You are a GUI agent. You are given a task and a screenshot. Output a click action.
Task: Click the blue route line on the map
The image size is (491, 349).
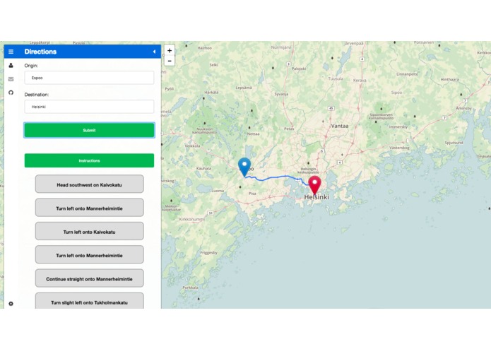pos(276,177)
